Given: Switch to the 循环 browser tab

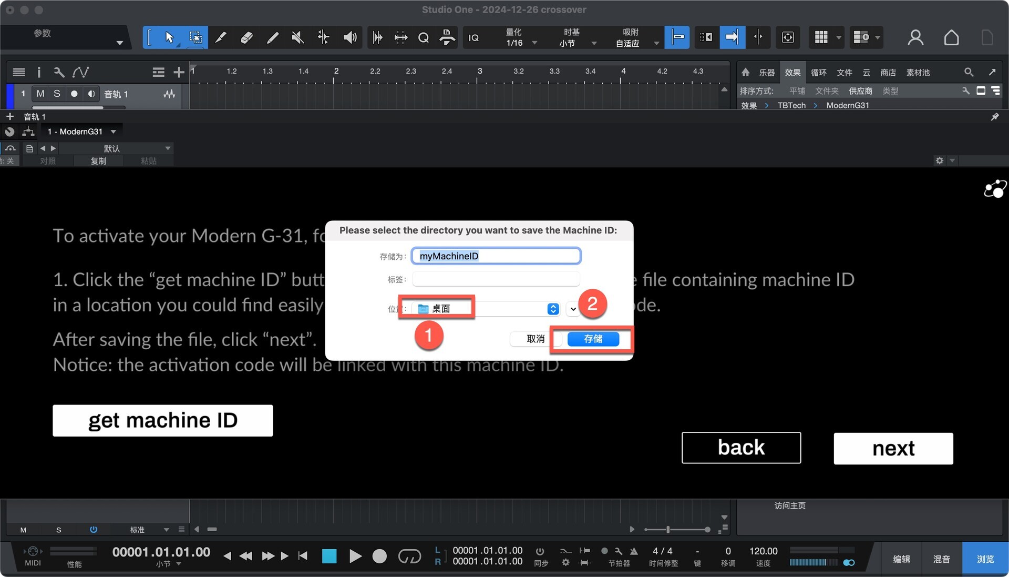Looking at the screenshot, I should tap(818, 73).
